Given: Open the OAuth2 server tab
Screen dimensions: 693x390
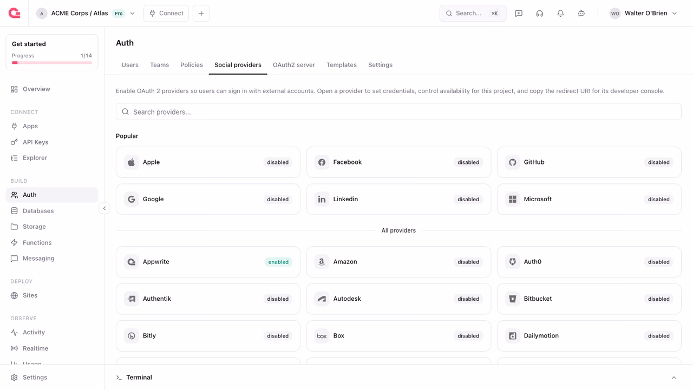Looking at the screenshot, I should tap(294, 65).
